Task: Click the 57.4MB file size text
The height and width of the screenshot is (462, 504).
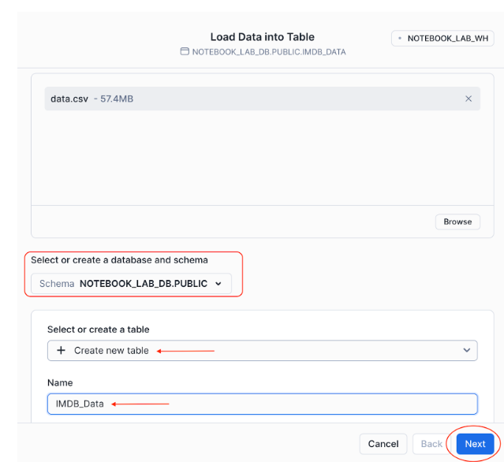Action: [117, 99]
